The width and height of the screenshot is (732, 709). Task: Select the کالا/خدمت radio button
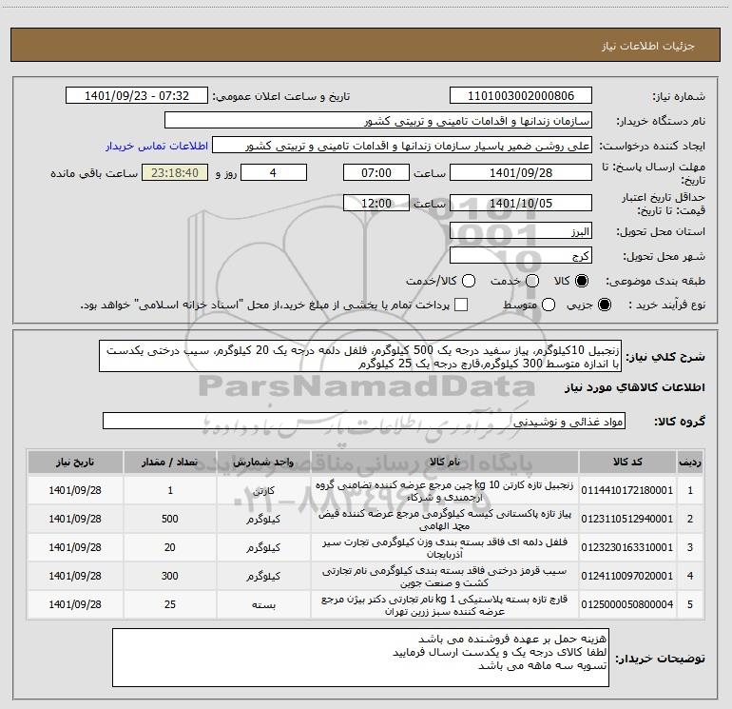469,281
